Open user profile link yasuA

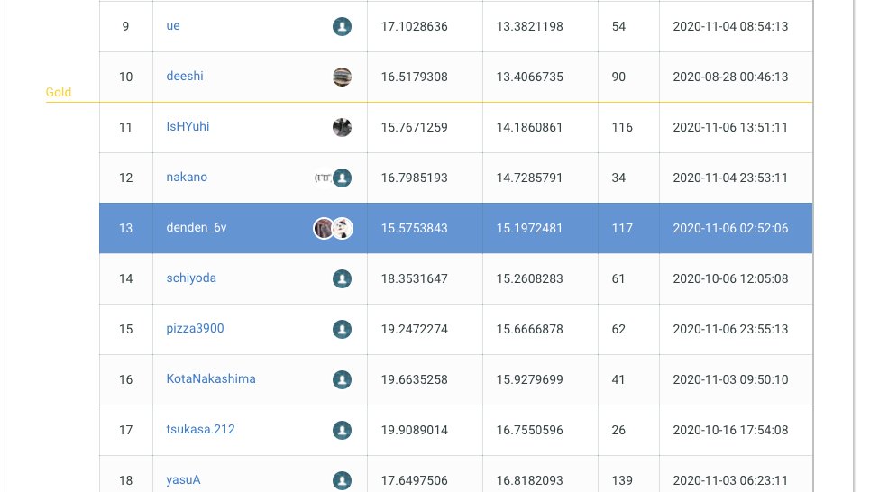(183, 479)
